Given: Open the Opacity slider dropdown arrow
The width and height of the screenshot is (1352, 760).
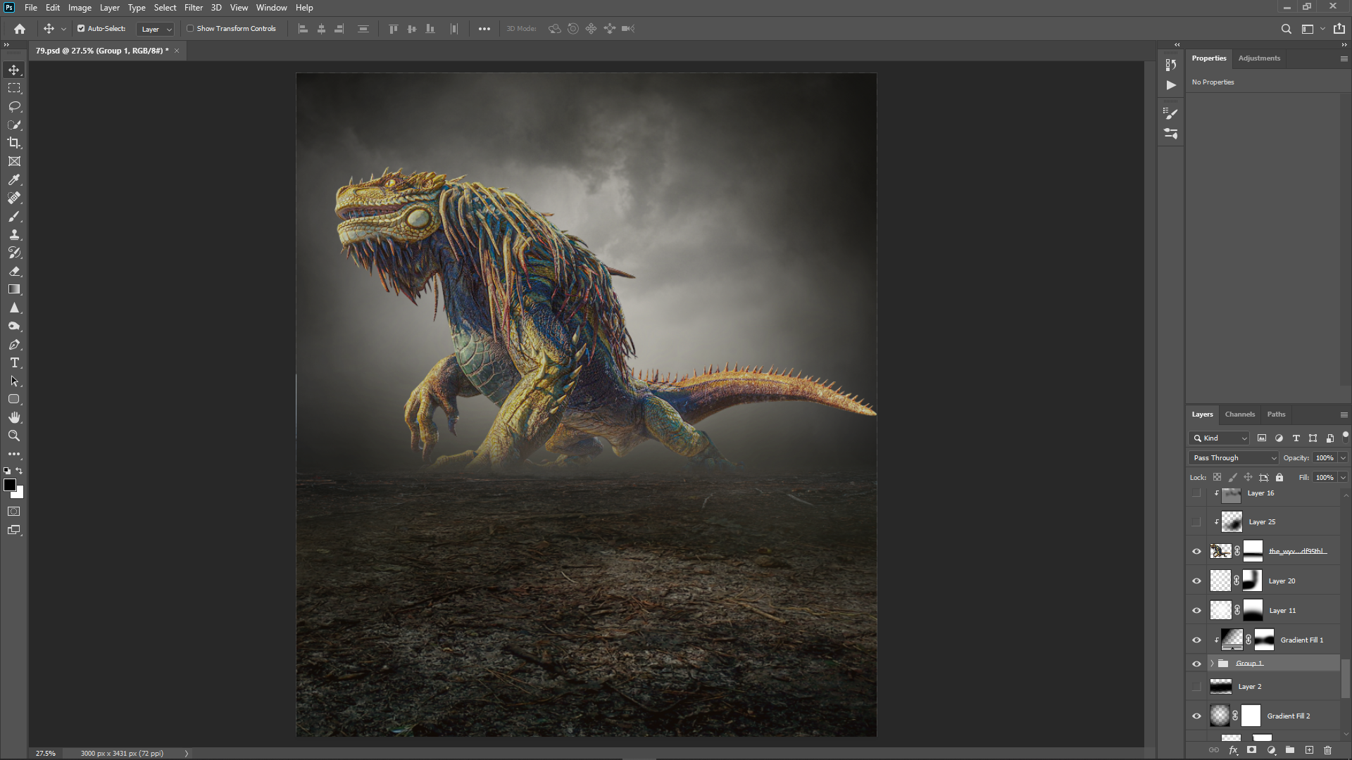Looking at the screenshot, I should click(1343, 458).
